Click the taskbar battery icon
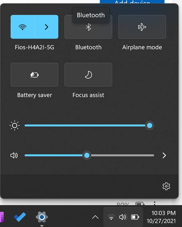182x227 pixels. coord(135,217)
